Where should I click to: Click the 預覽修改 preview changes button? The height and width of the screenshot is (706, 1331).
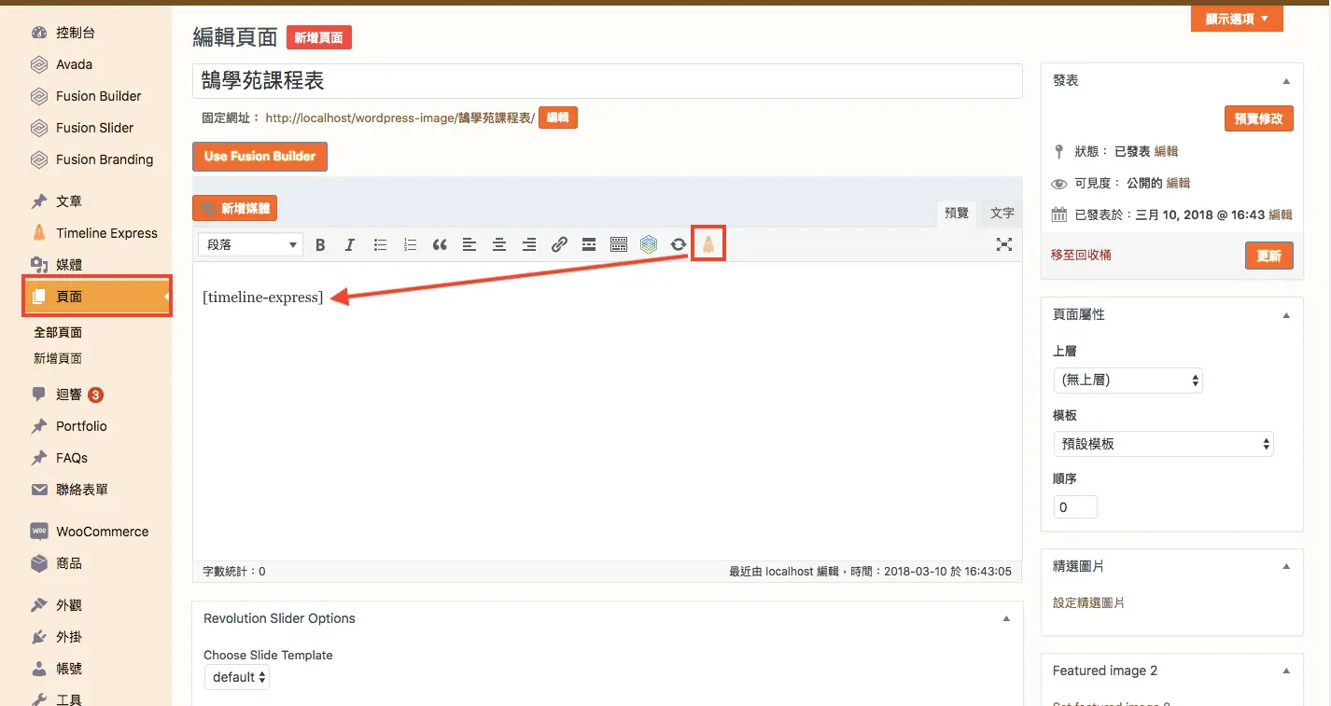[1258, 118]
